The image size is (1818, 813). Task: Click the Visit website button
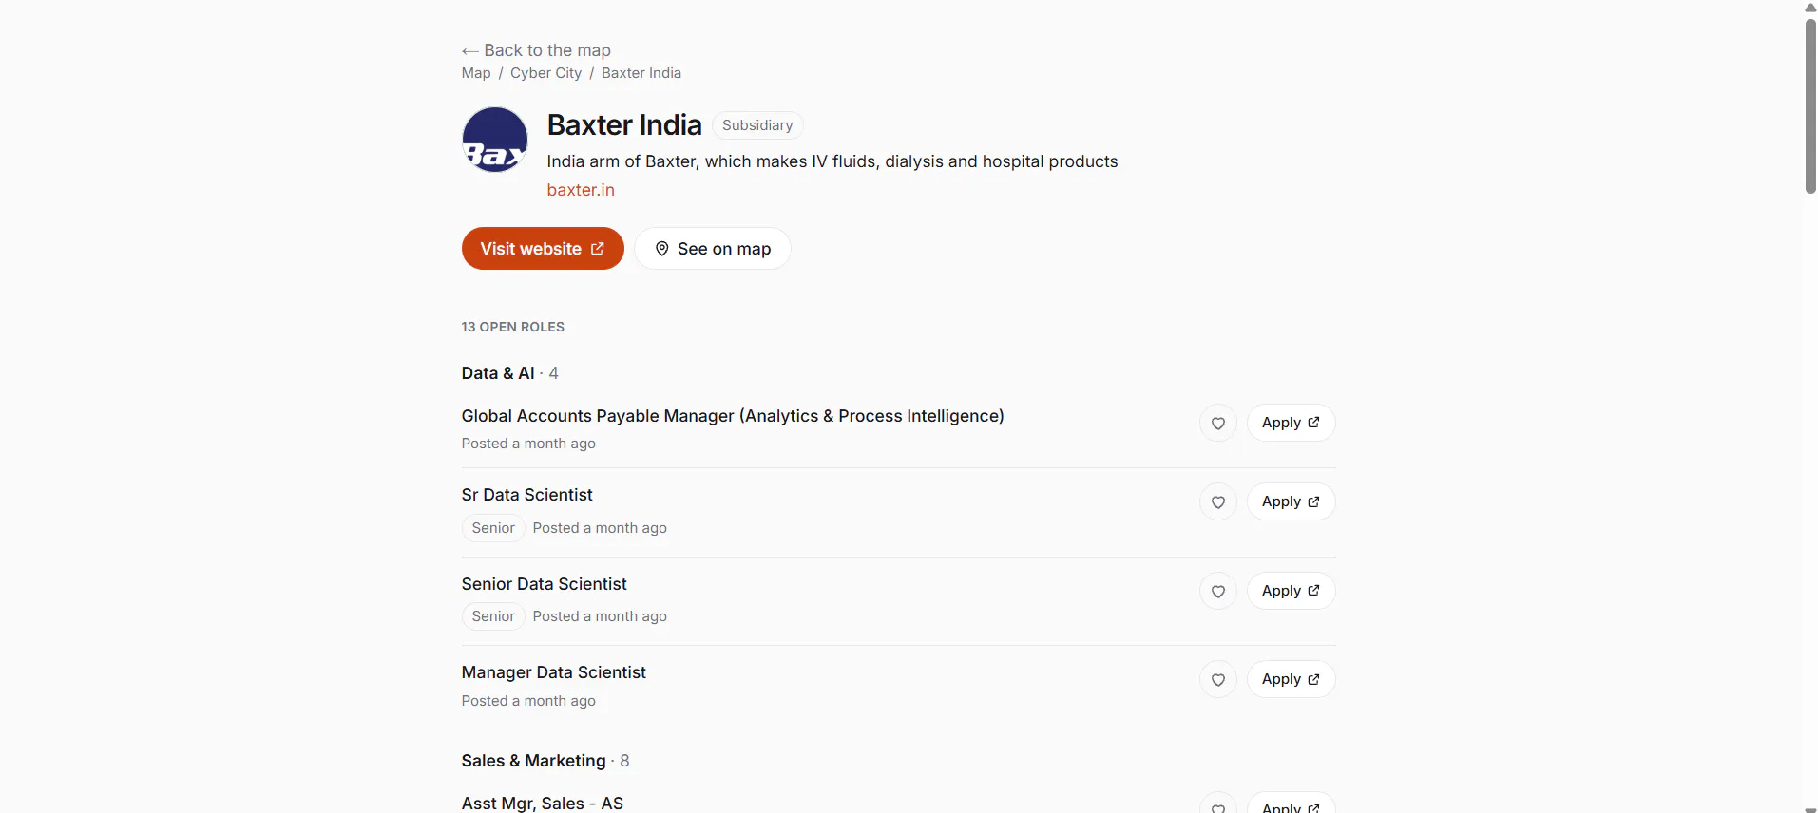coord(543,249)
